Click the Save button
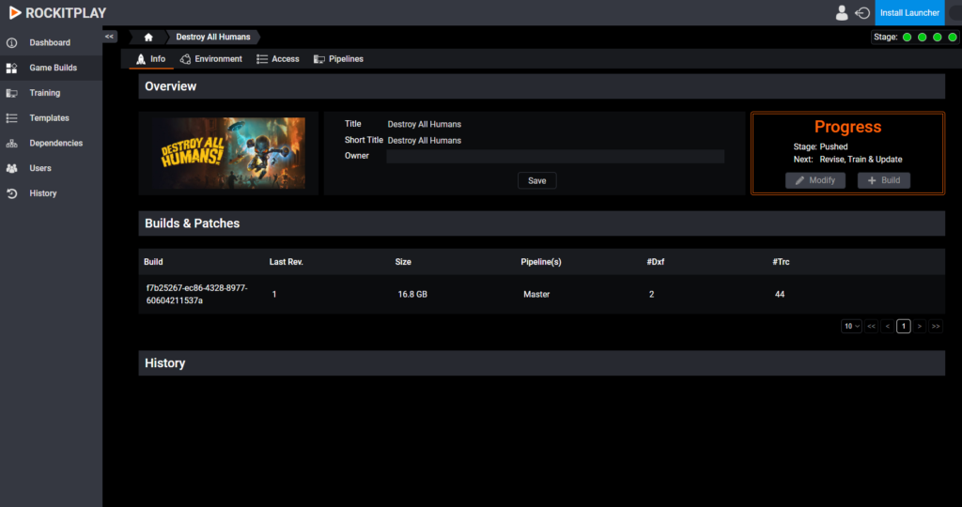This screenshot has height=507, width=962. [536, 181]
